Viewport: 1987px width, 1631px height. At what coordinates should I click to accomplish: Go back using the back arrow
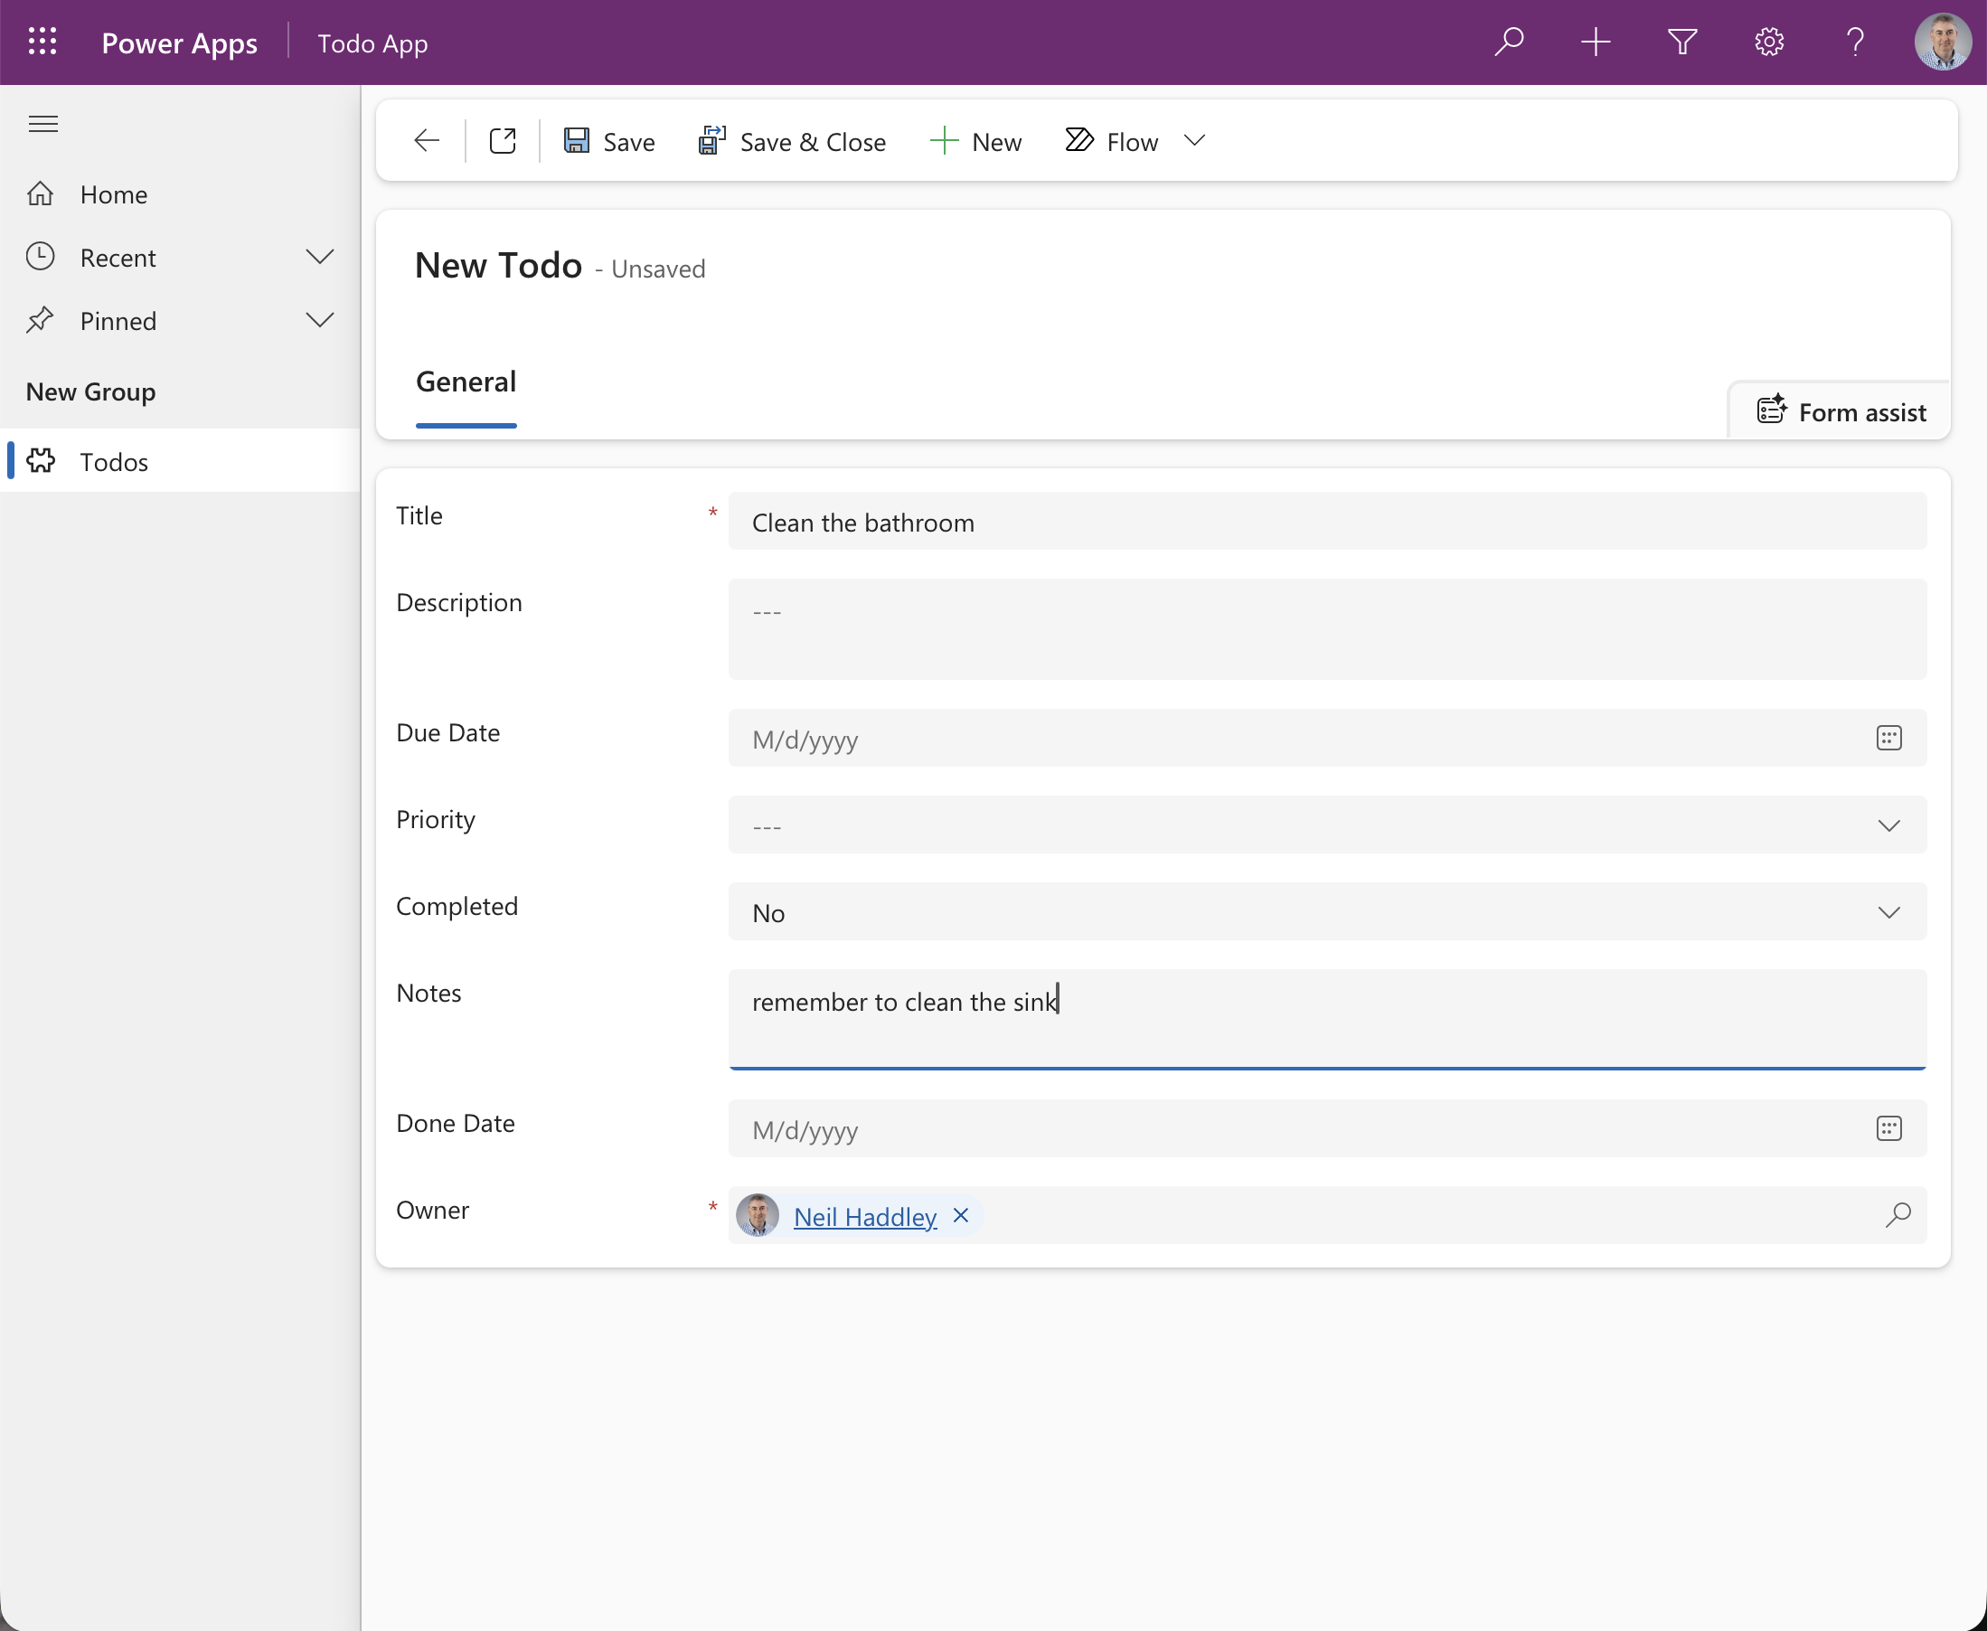click(427, 141)
